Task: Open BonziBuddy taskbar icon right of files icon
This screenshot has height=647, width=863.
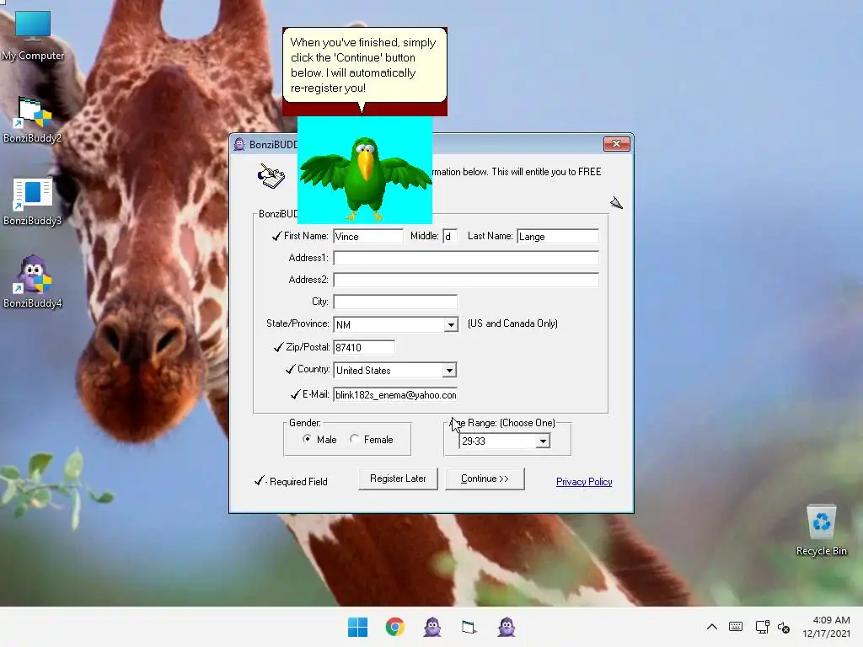Action: point(507,627)
